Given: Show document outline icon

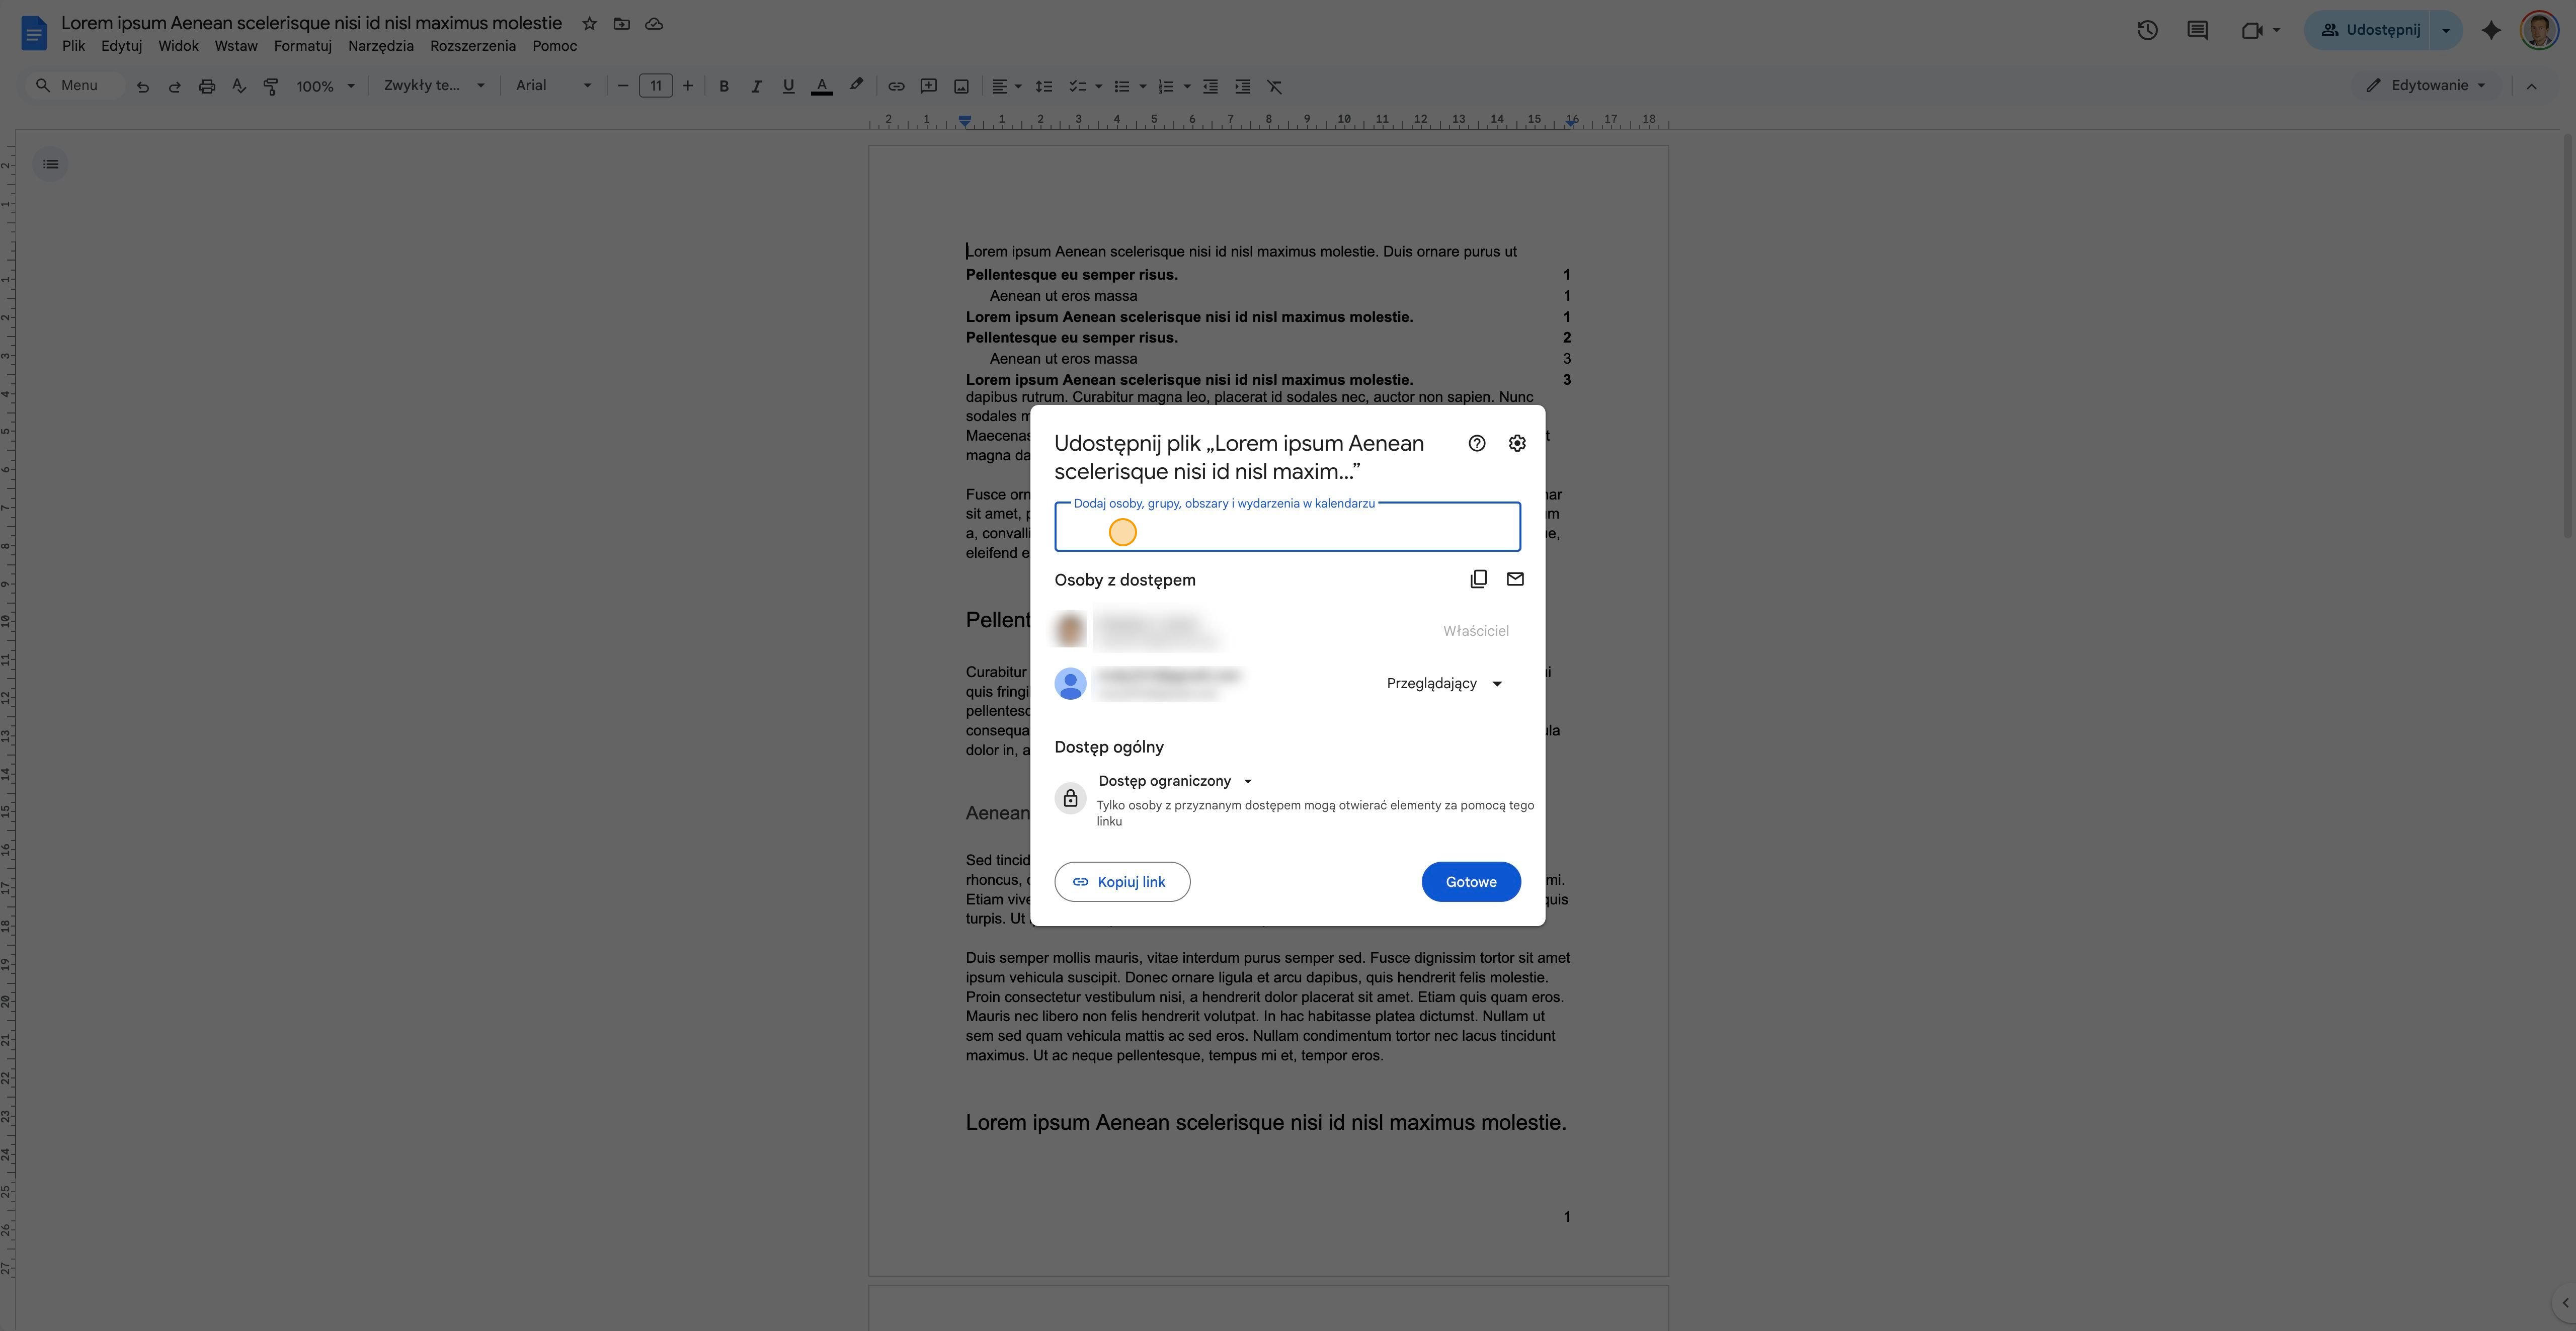Looking at the screenshot, I should [51, 164].
